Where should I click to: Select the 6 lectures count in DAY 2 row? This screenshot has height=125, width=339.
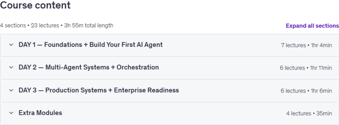click(292, 68)
